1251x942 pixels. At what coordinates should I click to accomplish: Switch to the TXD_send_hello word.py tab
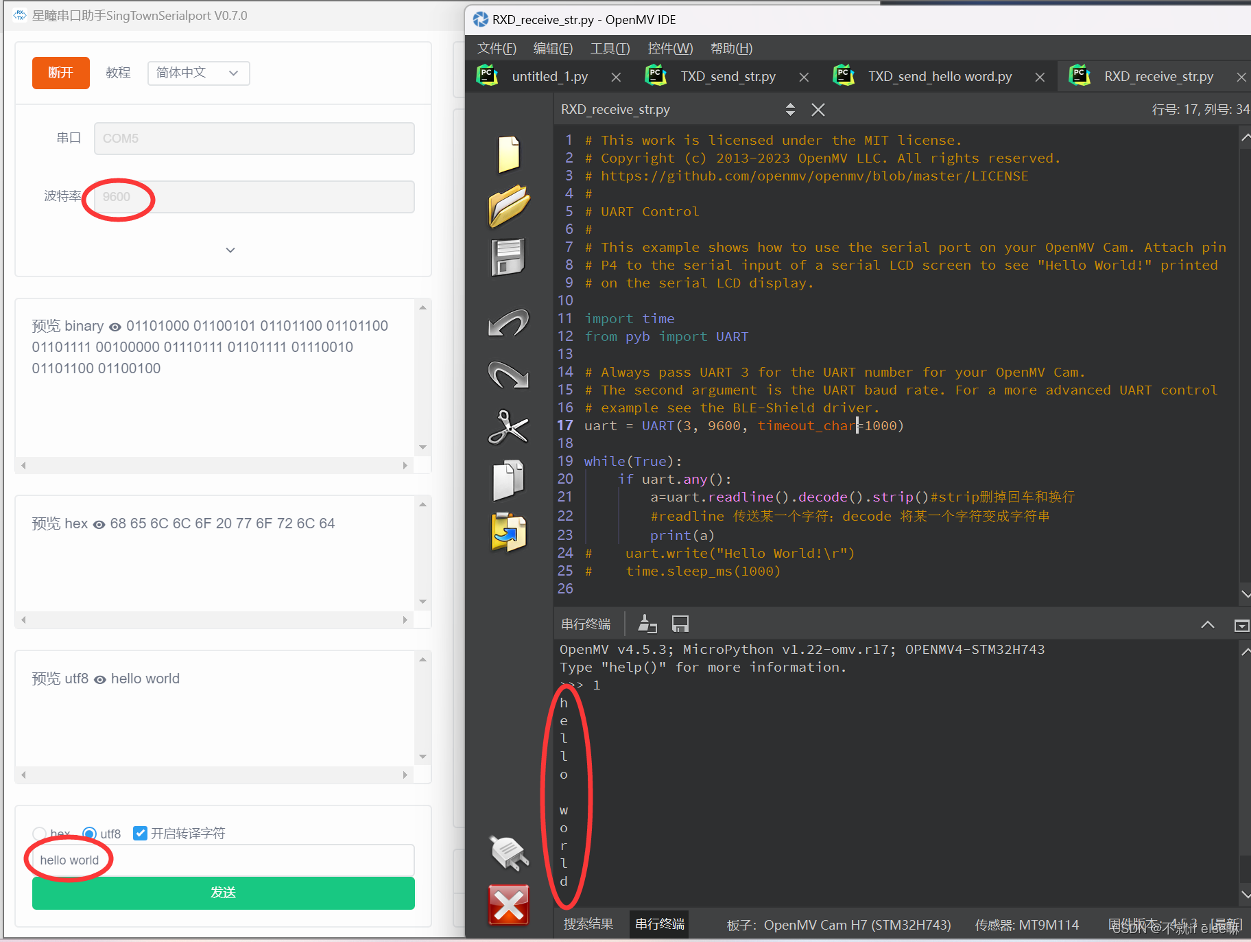pyautogui.click(x=940, y=77)
